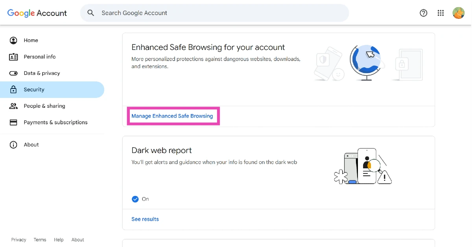Click the Dark web report On checkmark
The image size is (472, 247).
(x=135, y=199)
